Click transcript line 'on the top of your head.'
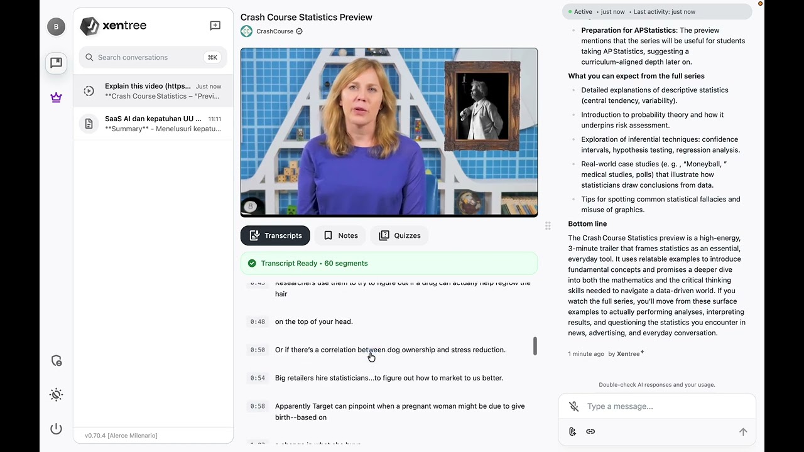Viewport: 804px width, 452px height. pos(314,321)
